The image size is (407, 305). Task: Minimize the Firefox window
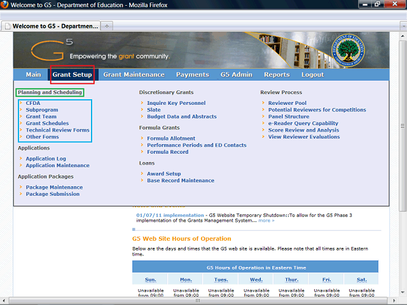365,4
